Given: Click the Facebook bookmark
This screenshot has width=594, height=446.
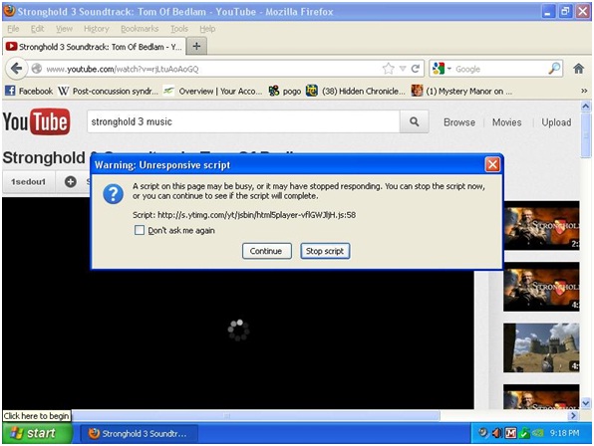Looking at the screenshot, I should coord(29,91).
